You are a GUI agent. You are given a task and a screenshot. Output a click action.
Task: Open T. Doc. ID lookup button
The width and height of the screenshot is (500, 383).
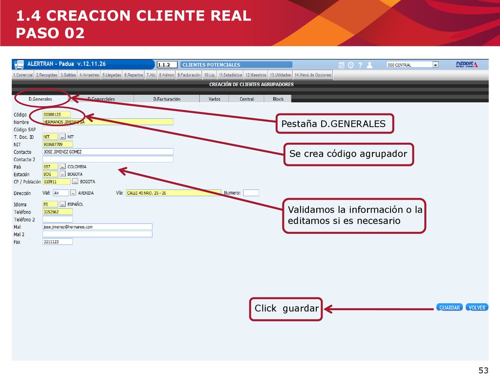click(x=63, y=136)
